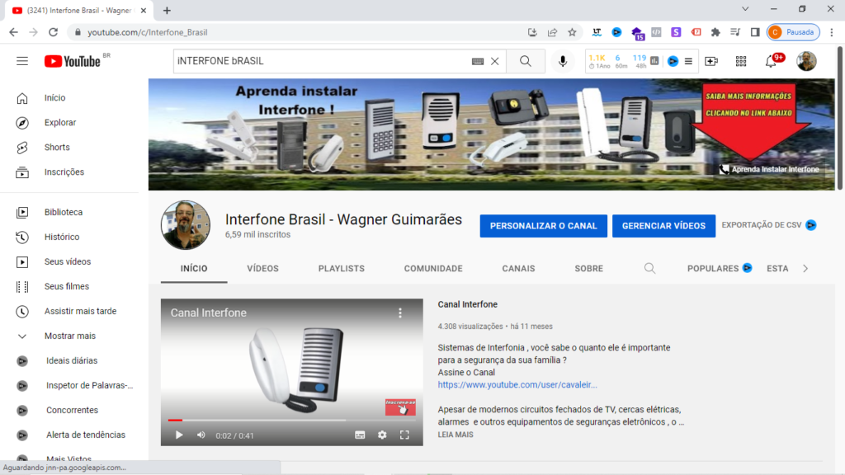Open the on-screen keyboard in search box

coord(478,61)
